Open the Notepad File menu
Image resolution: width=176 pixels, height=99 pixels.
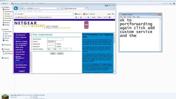pyautogui.click(x=121, y=17)
